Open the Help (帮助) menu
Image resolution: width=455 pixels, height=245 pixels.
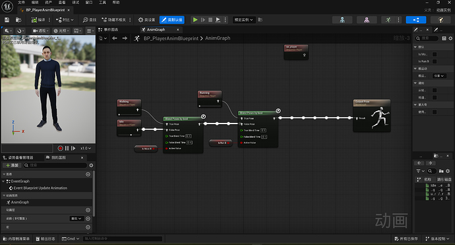click(116, 3)
